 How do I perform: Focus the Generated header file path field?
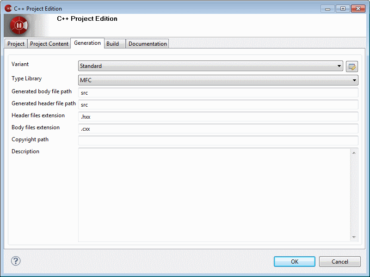[x=218, y=105]
